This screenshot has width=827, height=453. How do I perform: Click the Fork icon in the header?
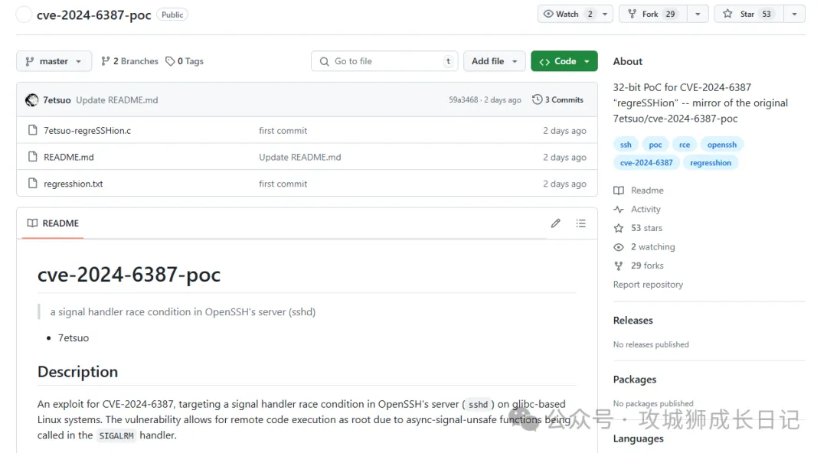pos(632,15)
